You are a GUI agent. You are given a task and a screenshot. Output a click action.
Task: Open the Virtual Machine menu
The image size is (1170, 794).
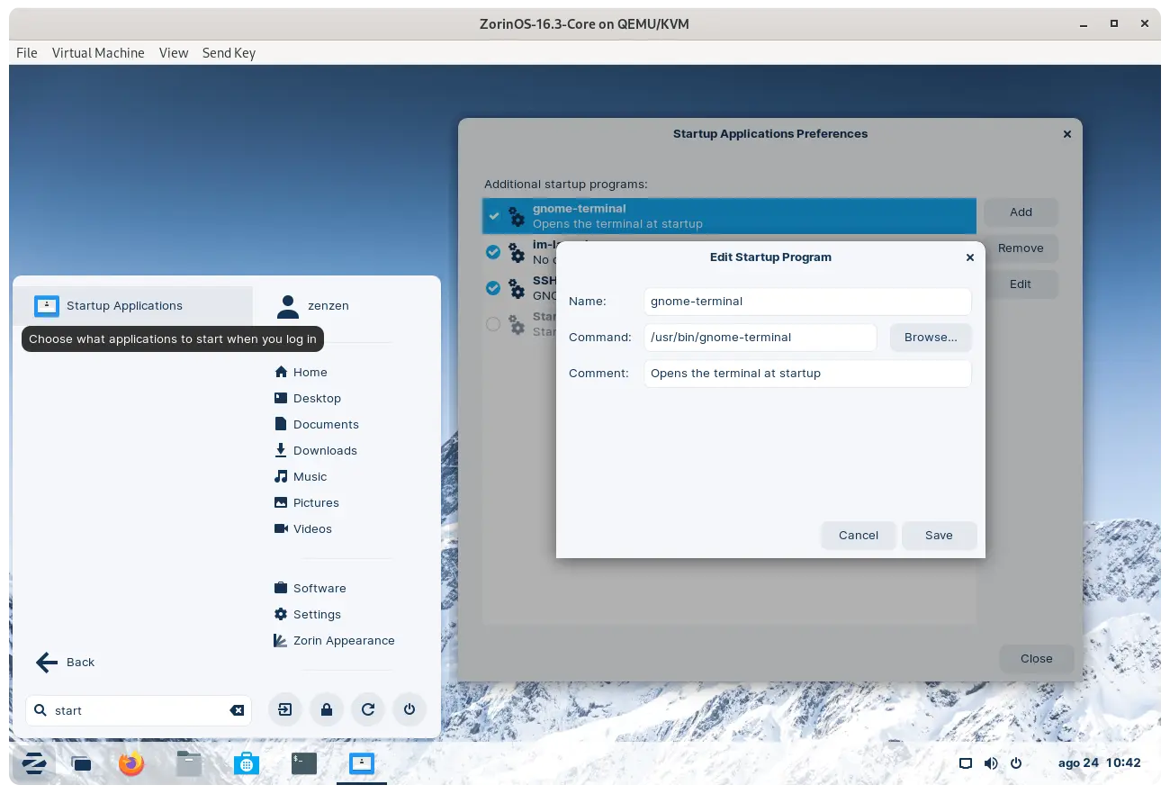pos(98,52)
